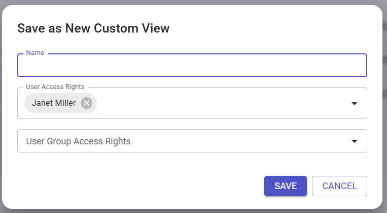Focus the Name text field
The image size is (387, 213).
[x=192, y=66]
